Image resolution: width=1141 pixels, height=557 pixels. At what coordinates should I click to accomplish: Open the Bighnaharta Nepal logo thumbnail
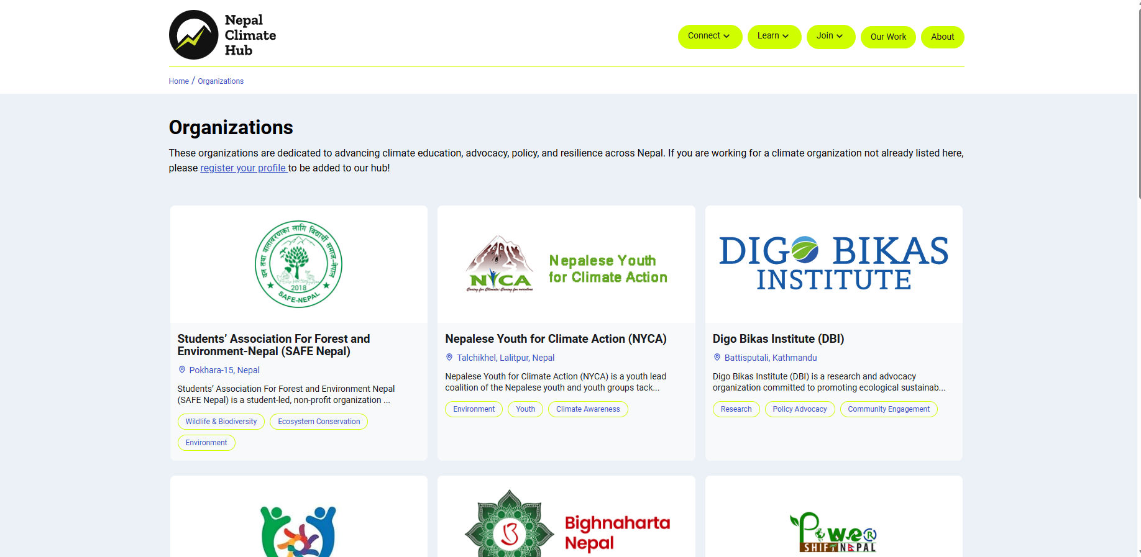click(x=566, y=523)
